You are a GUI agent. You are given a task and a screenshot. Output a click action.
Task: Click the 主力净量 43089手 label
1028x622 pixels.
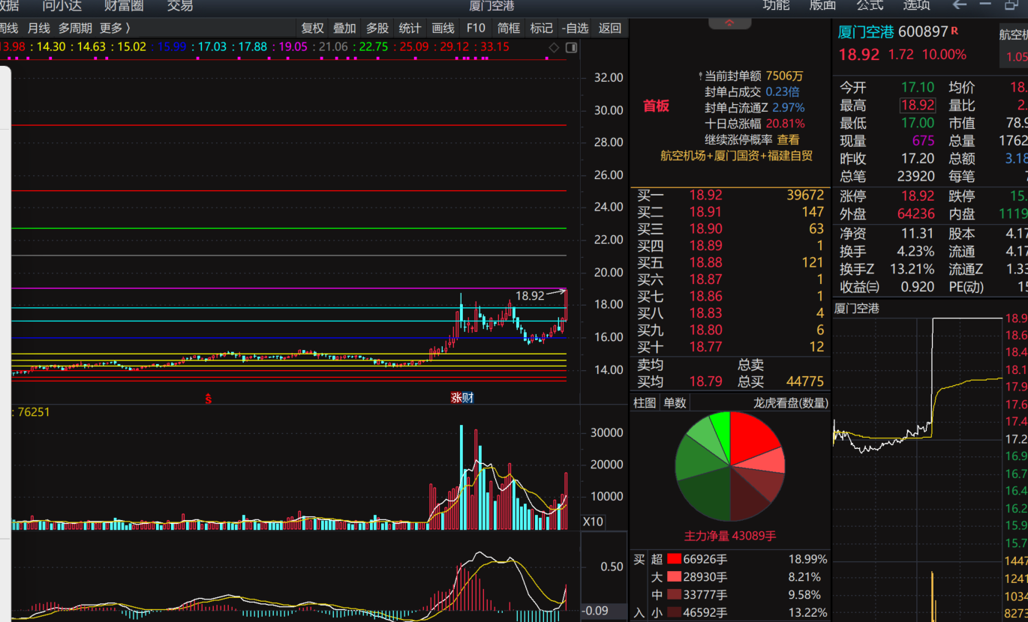coord(730,537)
